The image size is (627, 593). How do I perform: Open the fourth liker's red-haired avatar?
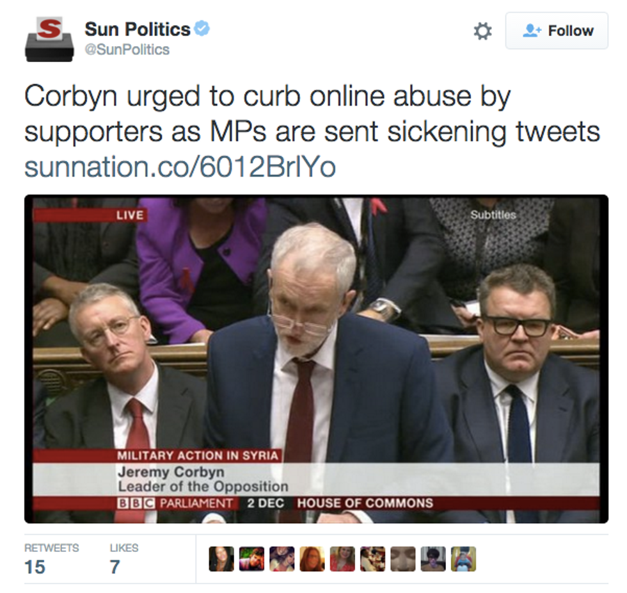312,559
